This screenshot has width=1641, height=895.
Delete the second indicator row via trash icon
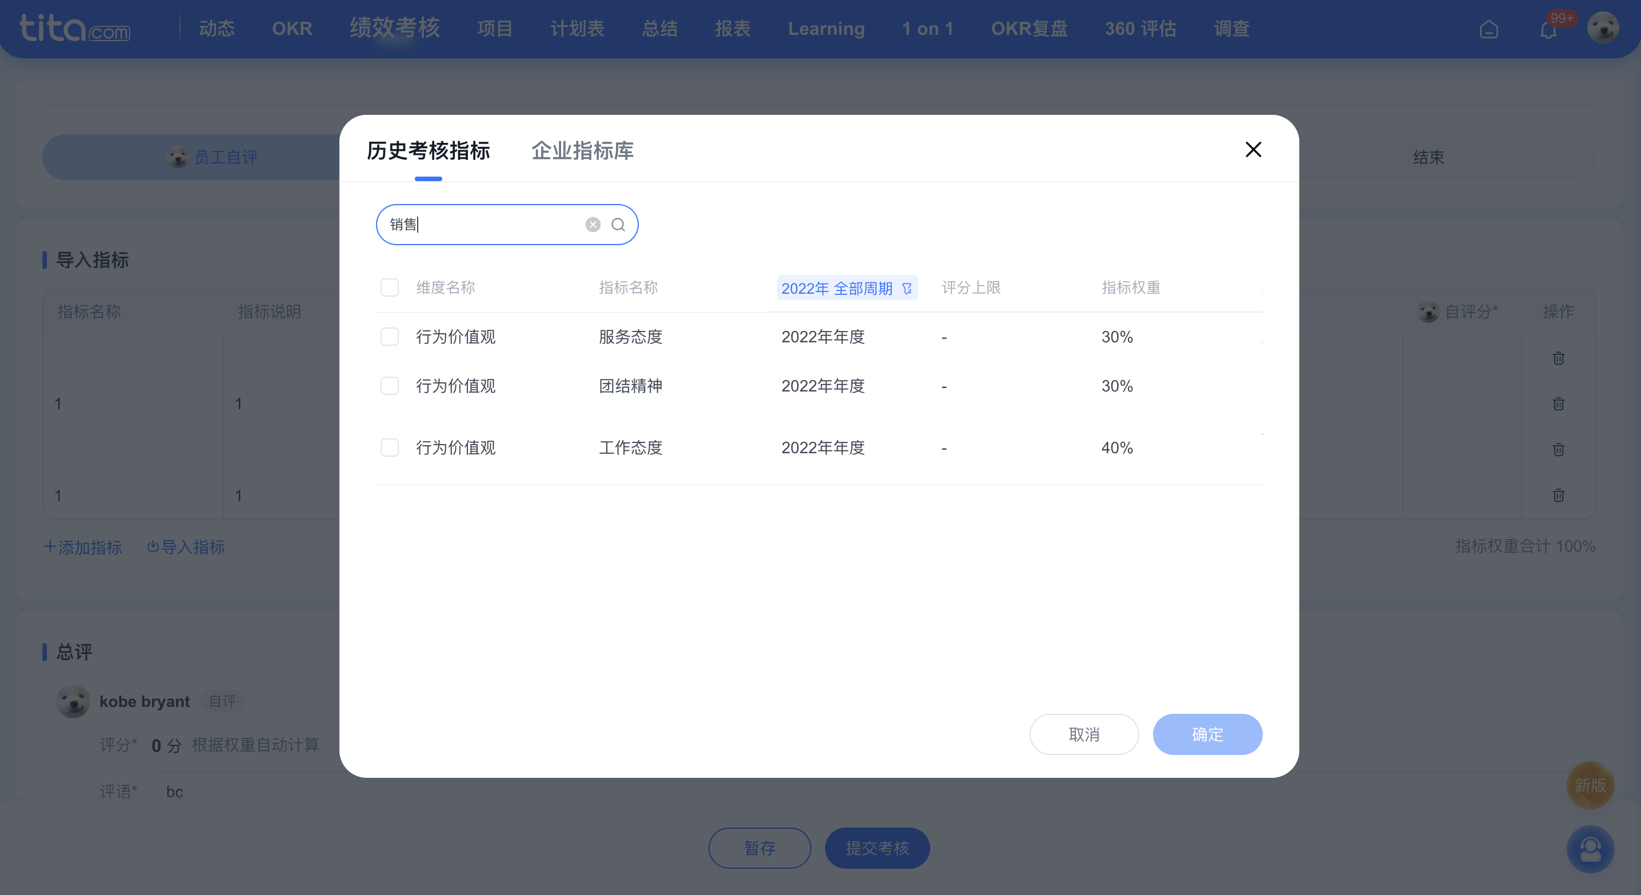point(1558,404)
